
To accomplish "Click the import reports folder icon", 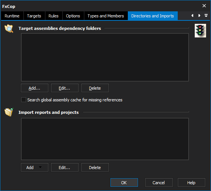I will point(9,112).
